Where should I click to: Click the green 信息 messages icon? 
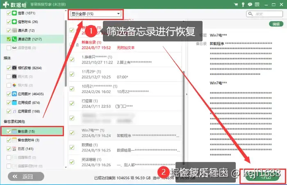(14, 13)
